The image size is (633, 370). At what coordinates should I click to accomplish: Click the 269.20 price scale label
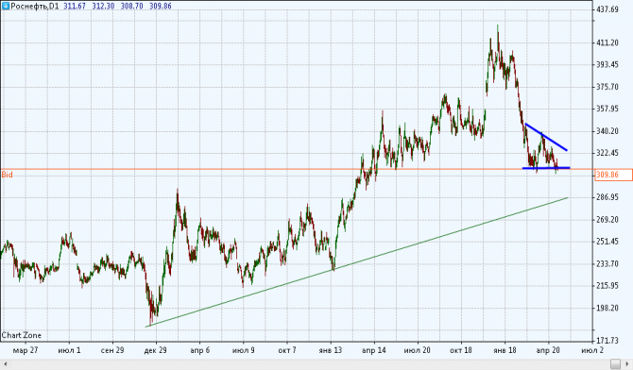point(607,220)
